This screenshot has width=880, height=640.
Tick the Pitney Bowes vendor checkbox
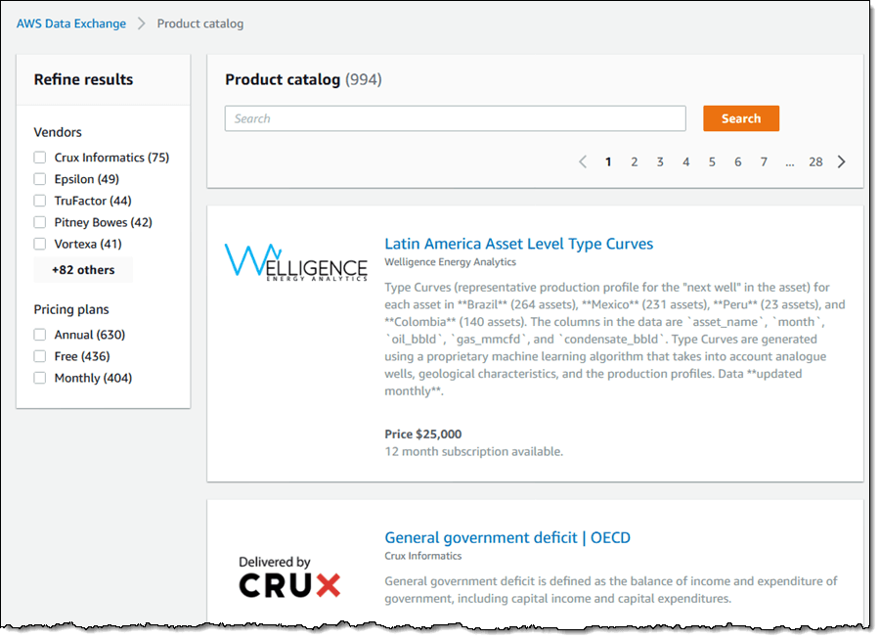[x=40, y=222]
